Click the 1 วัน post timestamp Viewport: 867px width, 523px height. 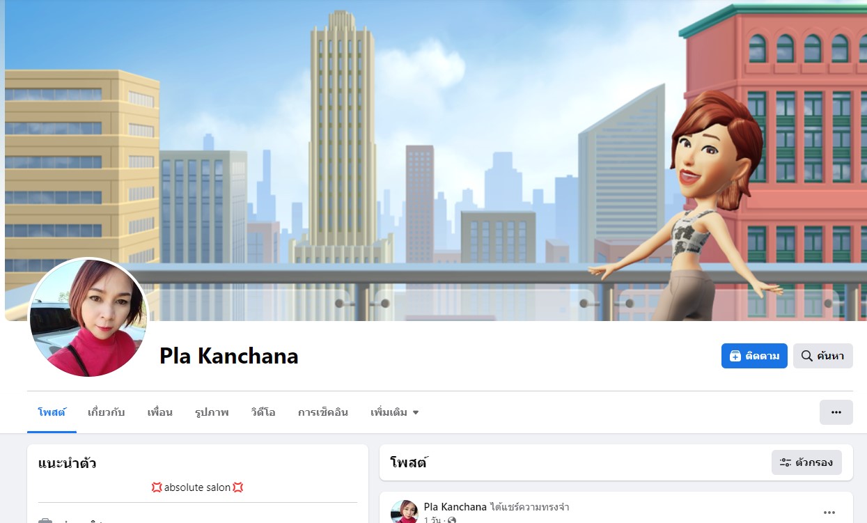432,520
